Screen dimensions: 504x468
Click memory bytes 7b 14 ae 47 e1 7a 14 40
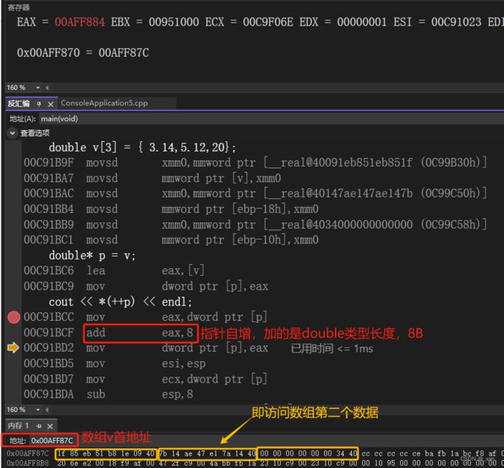pyautogui.click(x=207, y=453)
